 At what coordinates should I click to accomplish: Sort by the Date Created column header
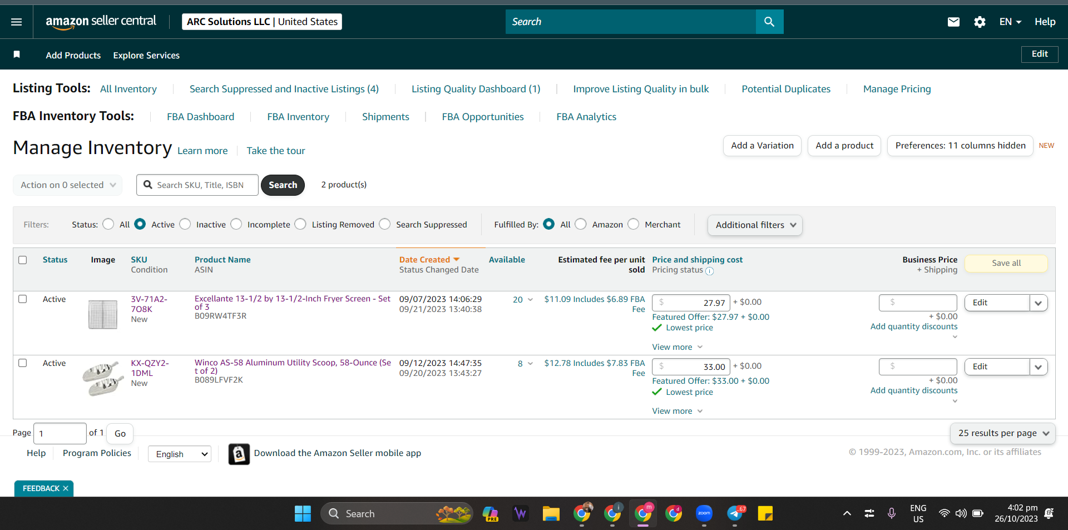[x=429, y=260]
